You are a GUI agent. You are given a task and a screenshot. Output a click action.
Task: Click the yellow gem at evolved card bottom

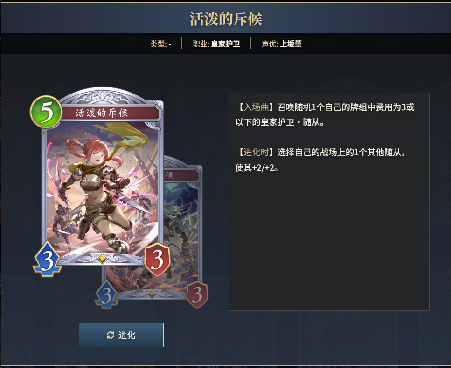152,294
